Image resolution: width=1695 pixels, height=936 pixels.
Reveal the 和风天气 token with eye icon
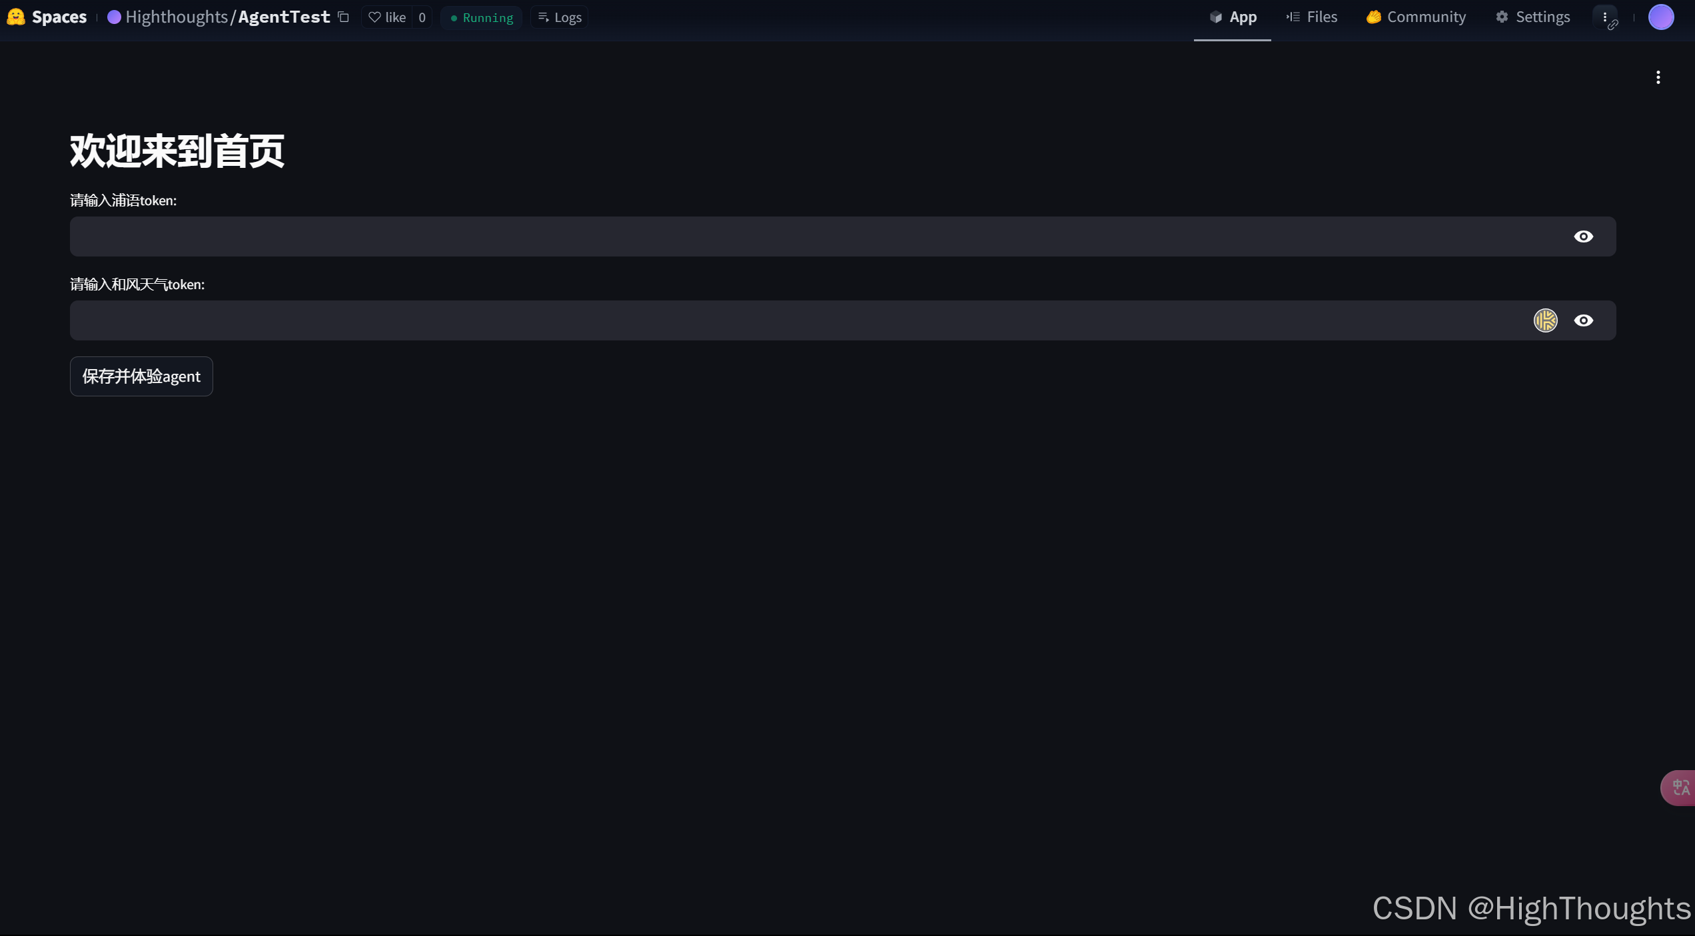[x=1583, y=320]
